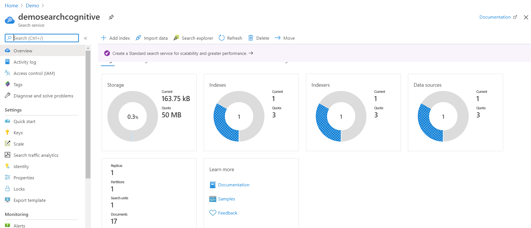Select Access control (IAM) menu item
The image size is (531, 228).
tap(34, 73)
